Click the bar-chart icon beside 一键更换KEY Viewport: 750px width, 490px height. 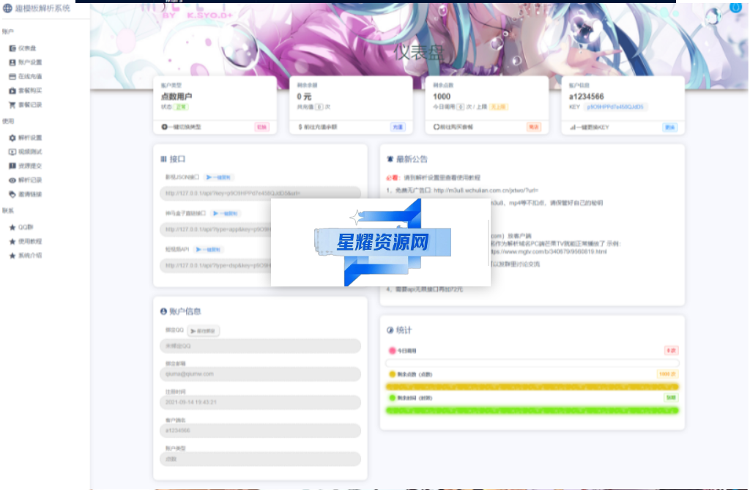pos(573,127)
